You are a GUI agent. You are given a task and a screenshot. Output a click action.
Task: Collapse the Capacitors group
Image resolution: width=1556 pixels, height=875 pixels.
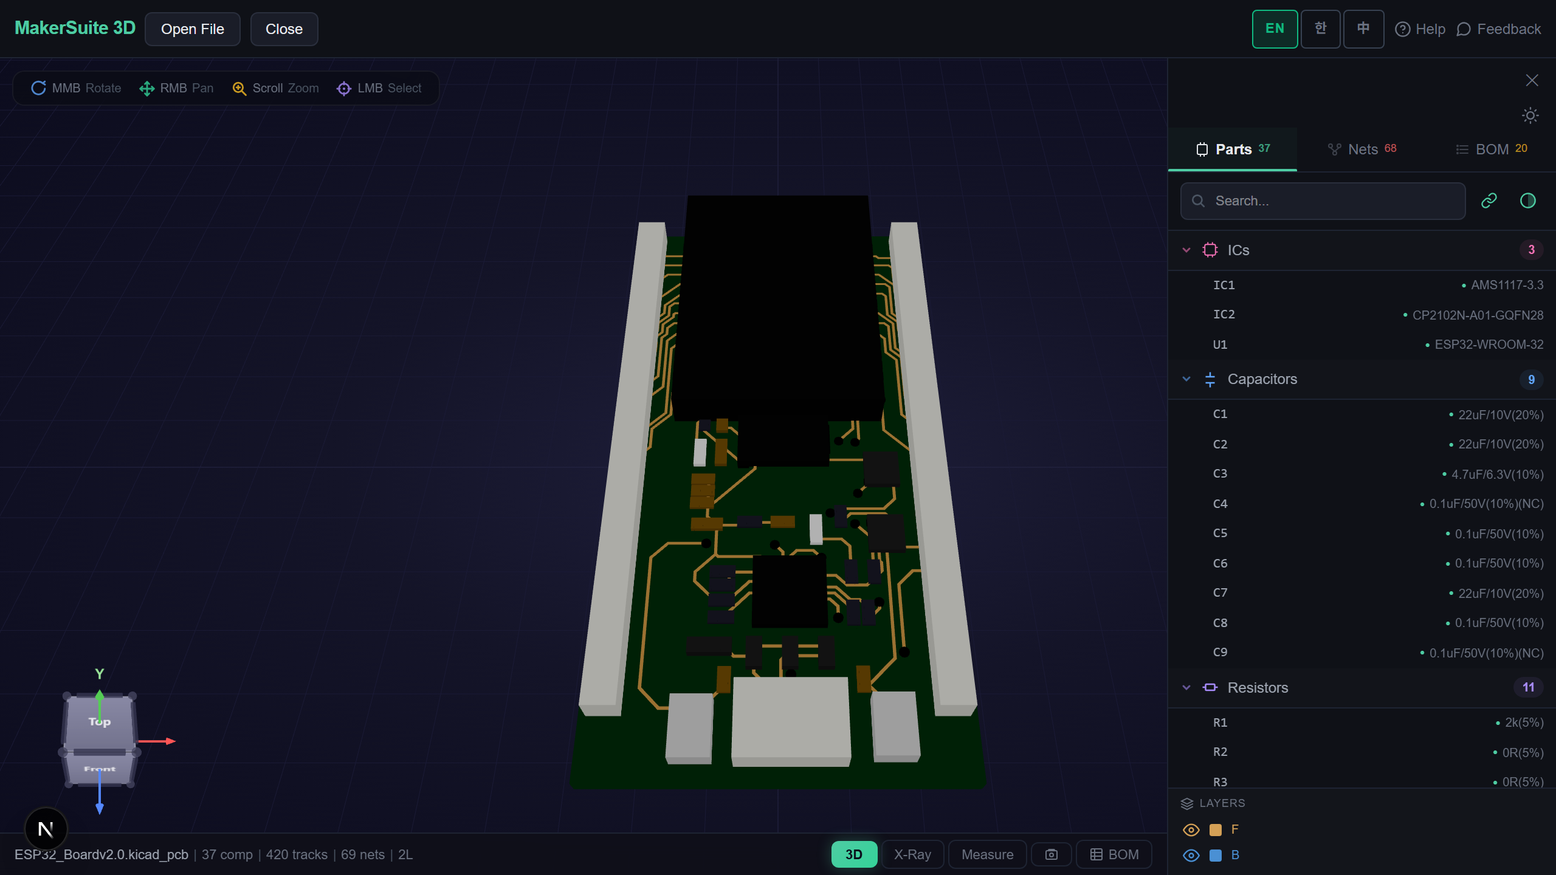click(x=1186, y=379)
